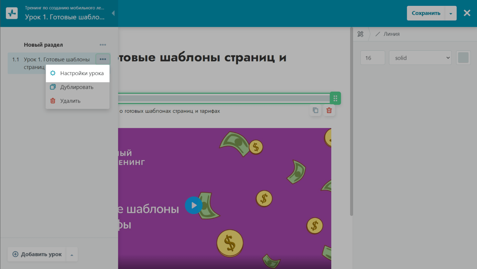Play the video in the lesson
477x269 pixels.
194,205
